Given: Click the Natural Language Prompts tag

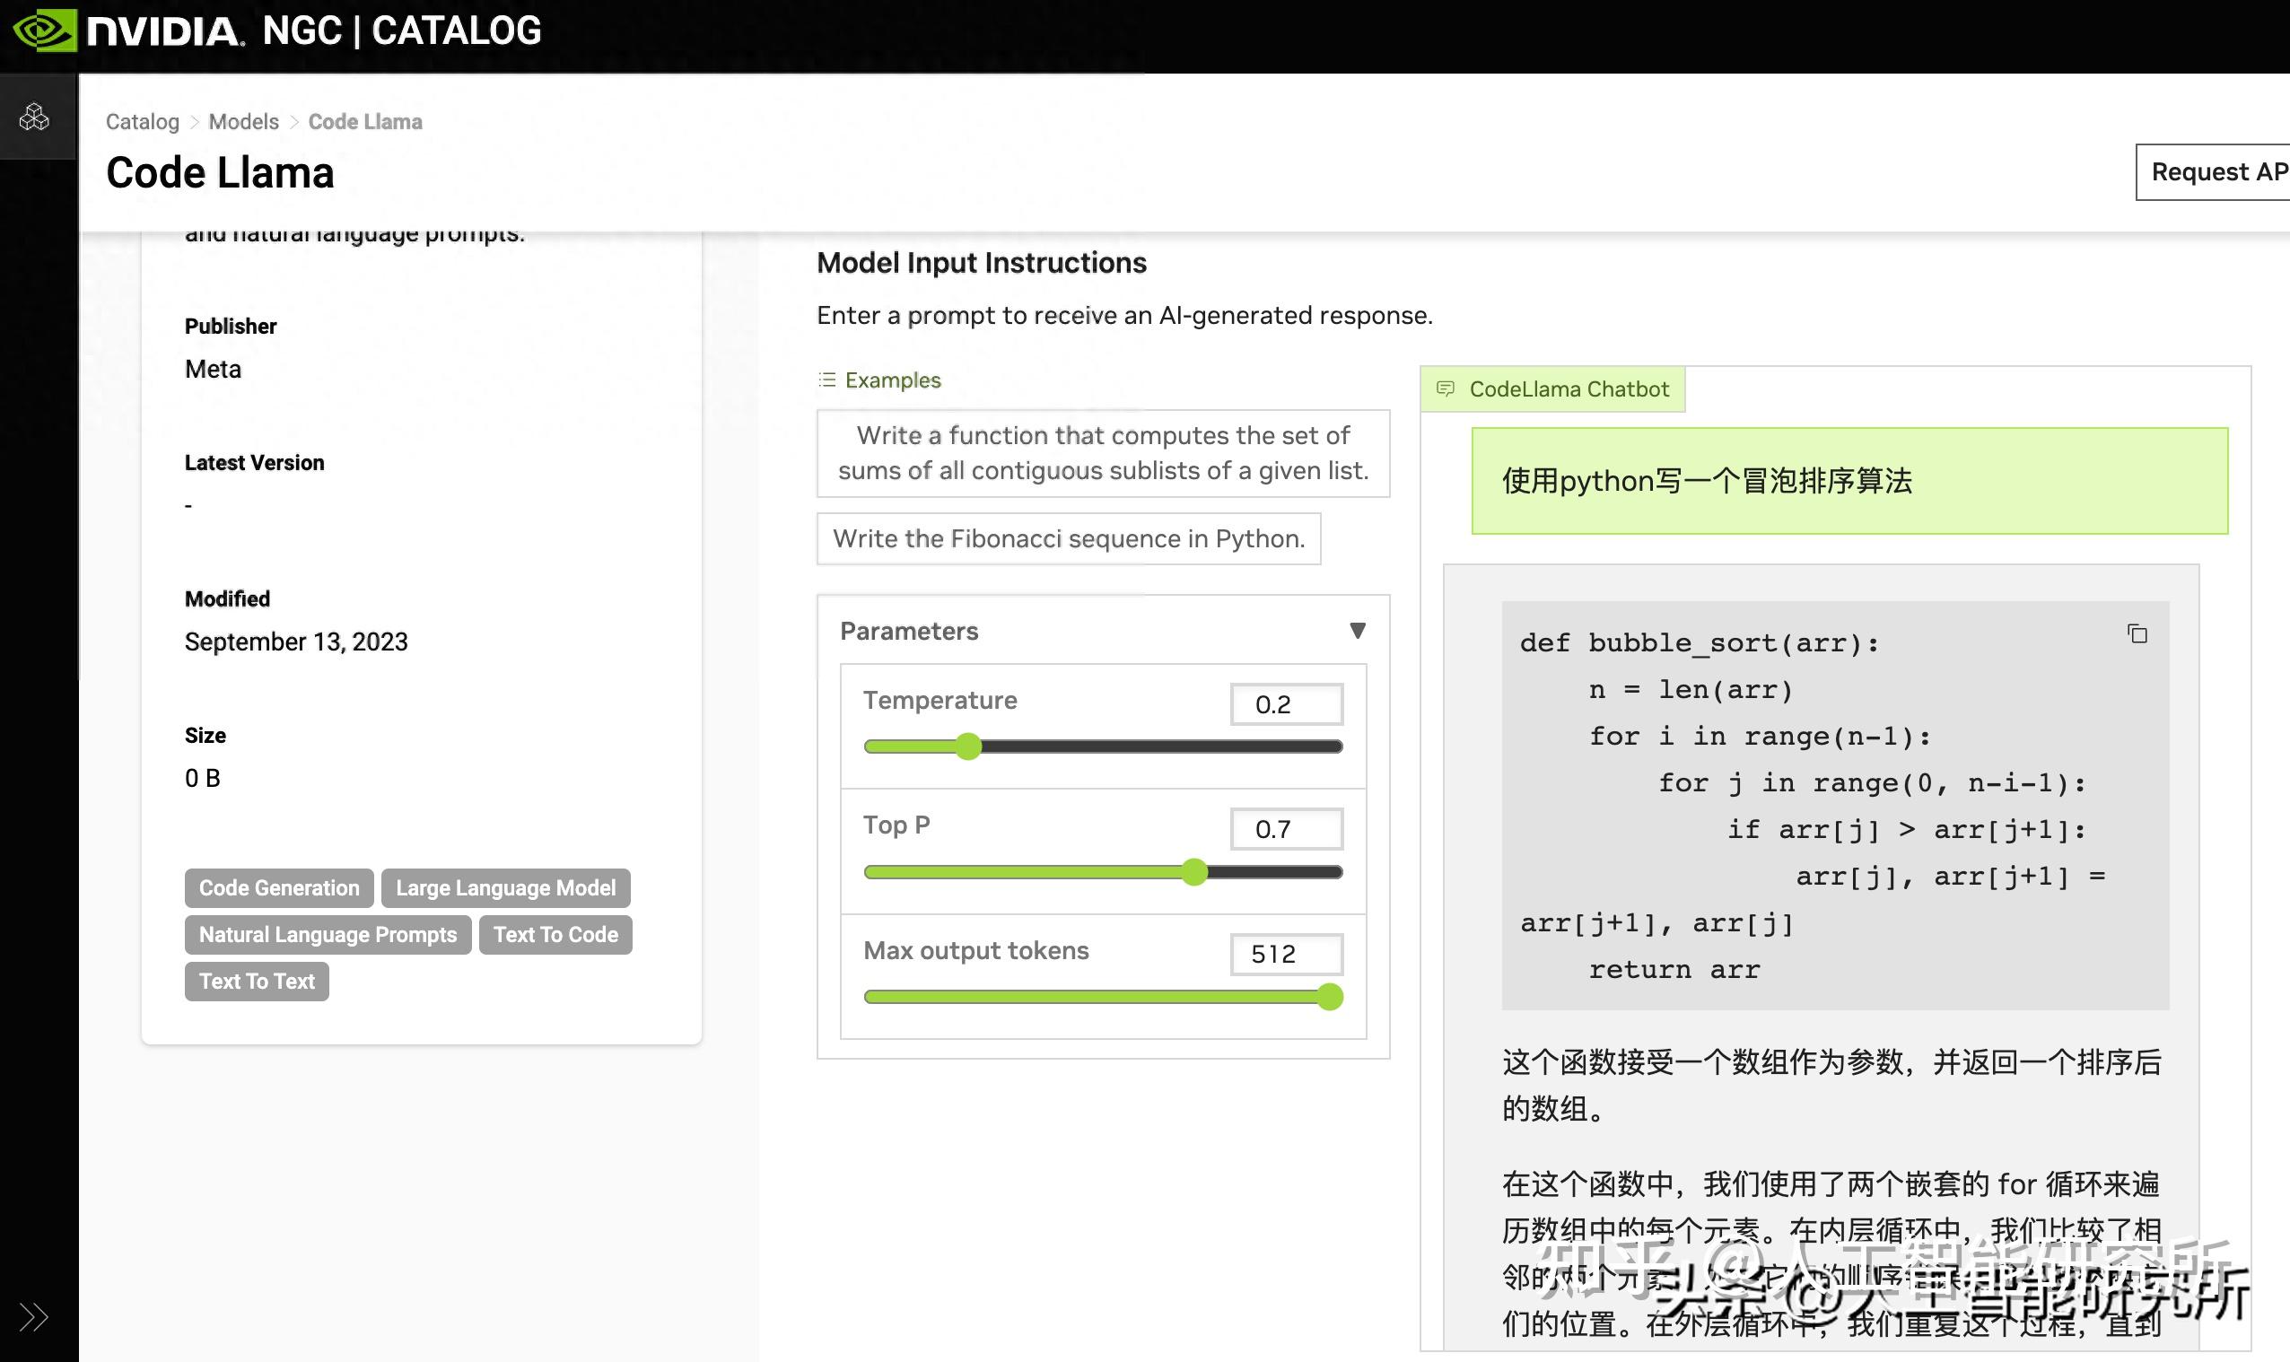Looking at the screenshot, I should tap(328, 934).
